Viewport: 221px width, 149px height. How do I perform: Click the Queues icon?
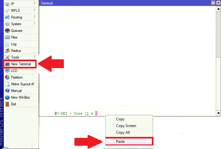tap(7, 30)
